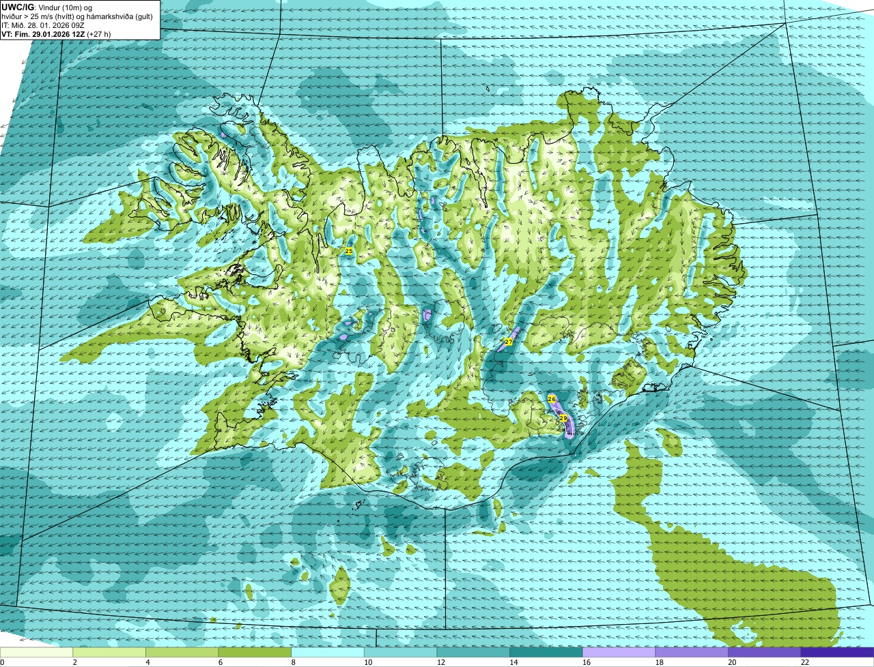The image size is (874, 667).
Task: Click the legend scale value 0
Action: (2, 662)
